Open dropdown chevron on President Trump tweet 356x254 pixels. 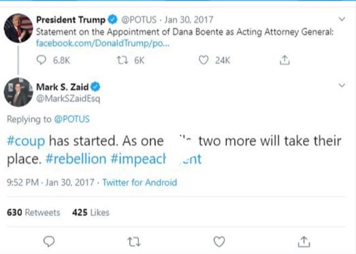(342, 19)
